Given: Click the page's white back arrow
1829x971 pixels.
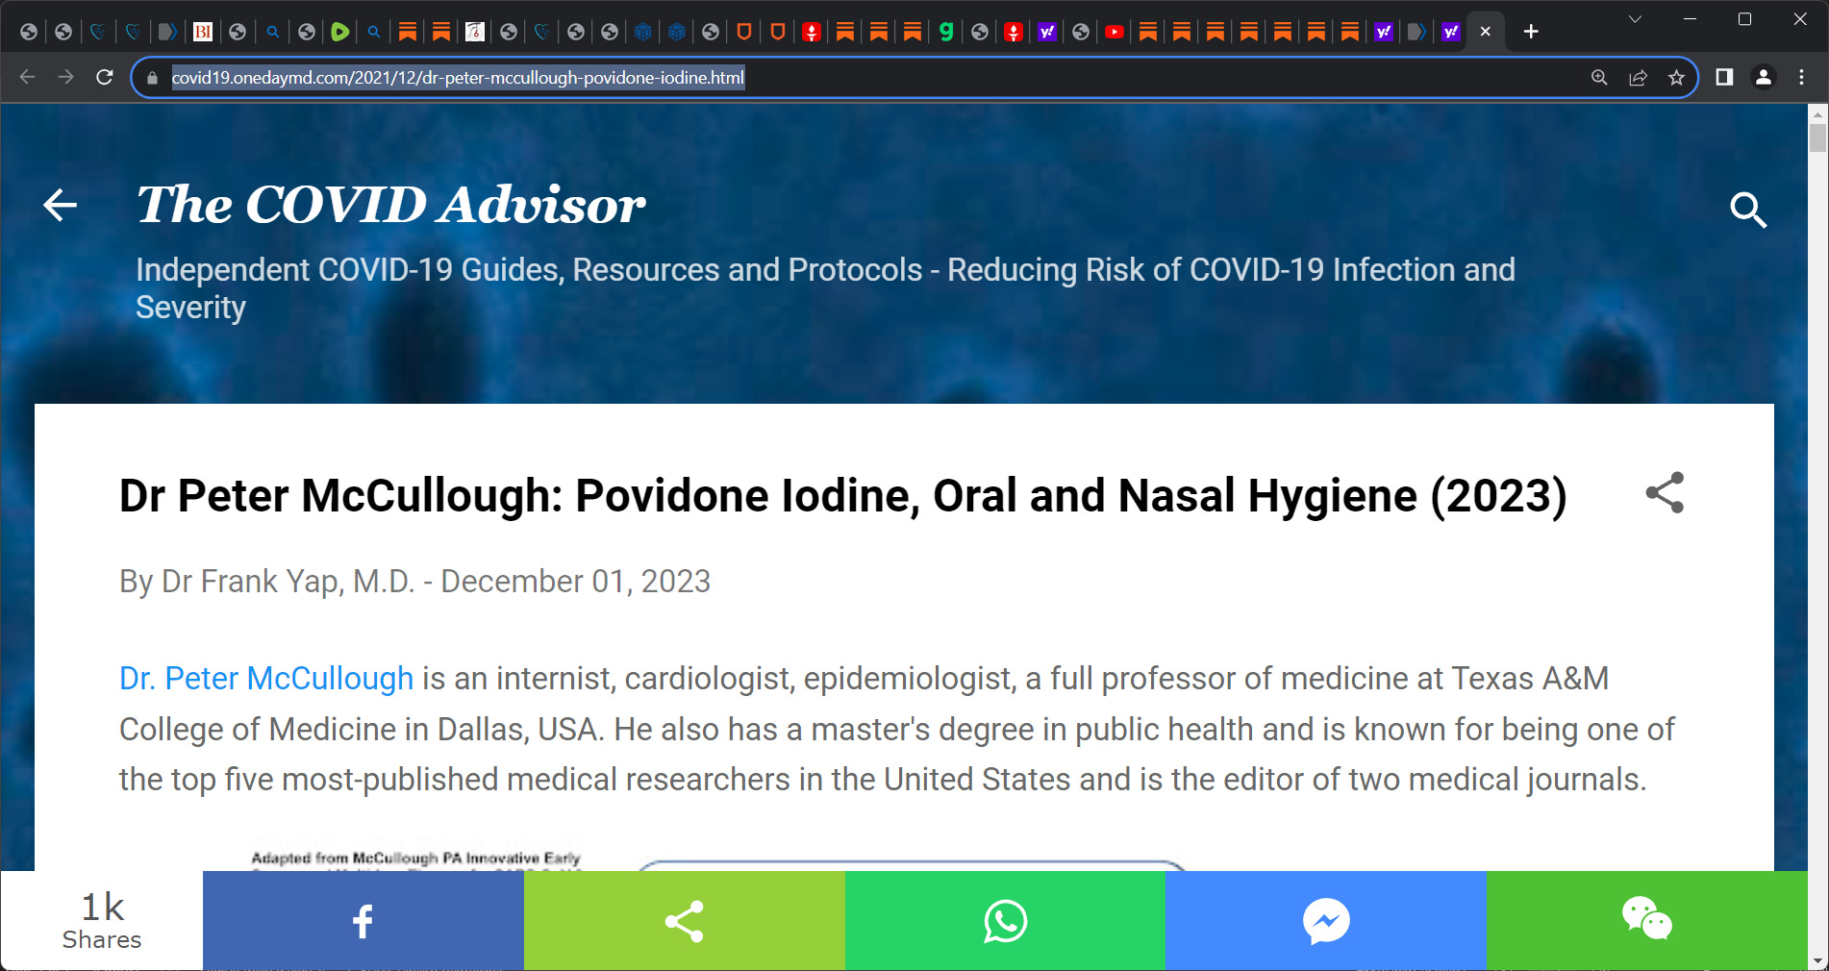Looking at the screenshot, I should coord(60,206).
